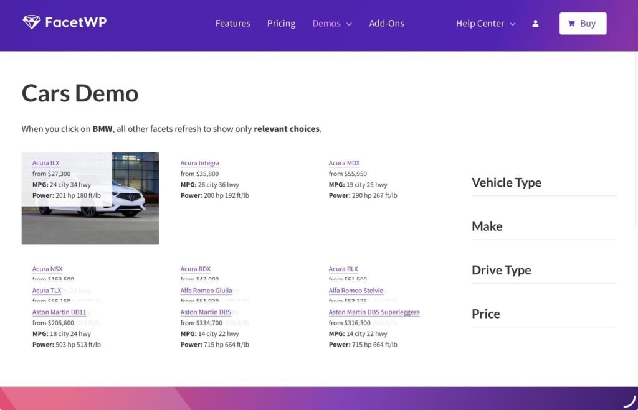The width and height of the screenshot is (638, 410).
Task: Click the bold 'BMW' word in the description
Action: coord(102,129)
